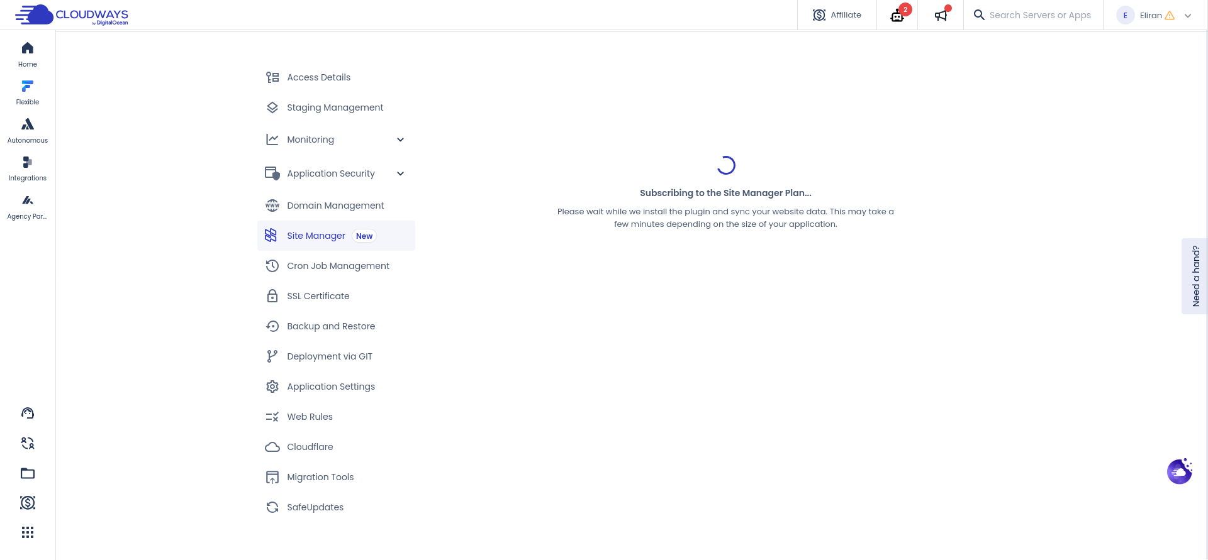The image size is (1208, 560).
Task: Click the Search Servers or Apps field
Action: tap(1039, 15)
